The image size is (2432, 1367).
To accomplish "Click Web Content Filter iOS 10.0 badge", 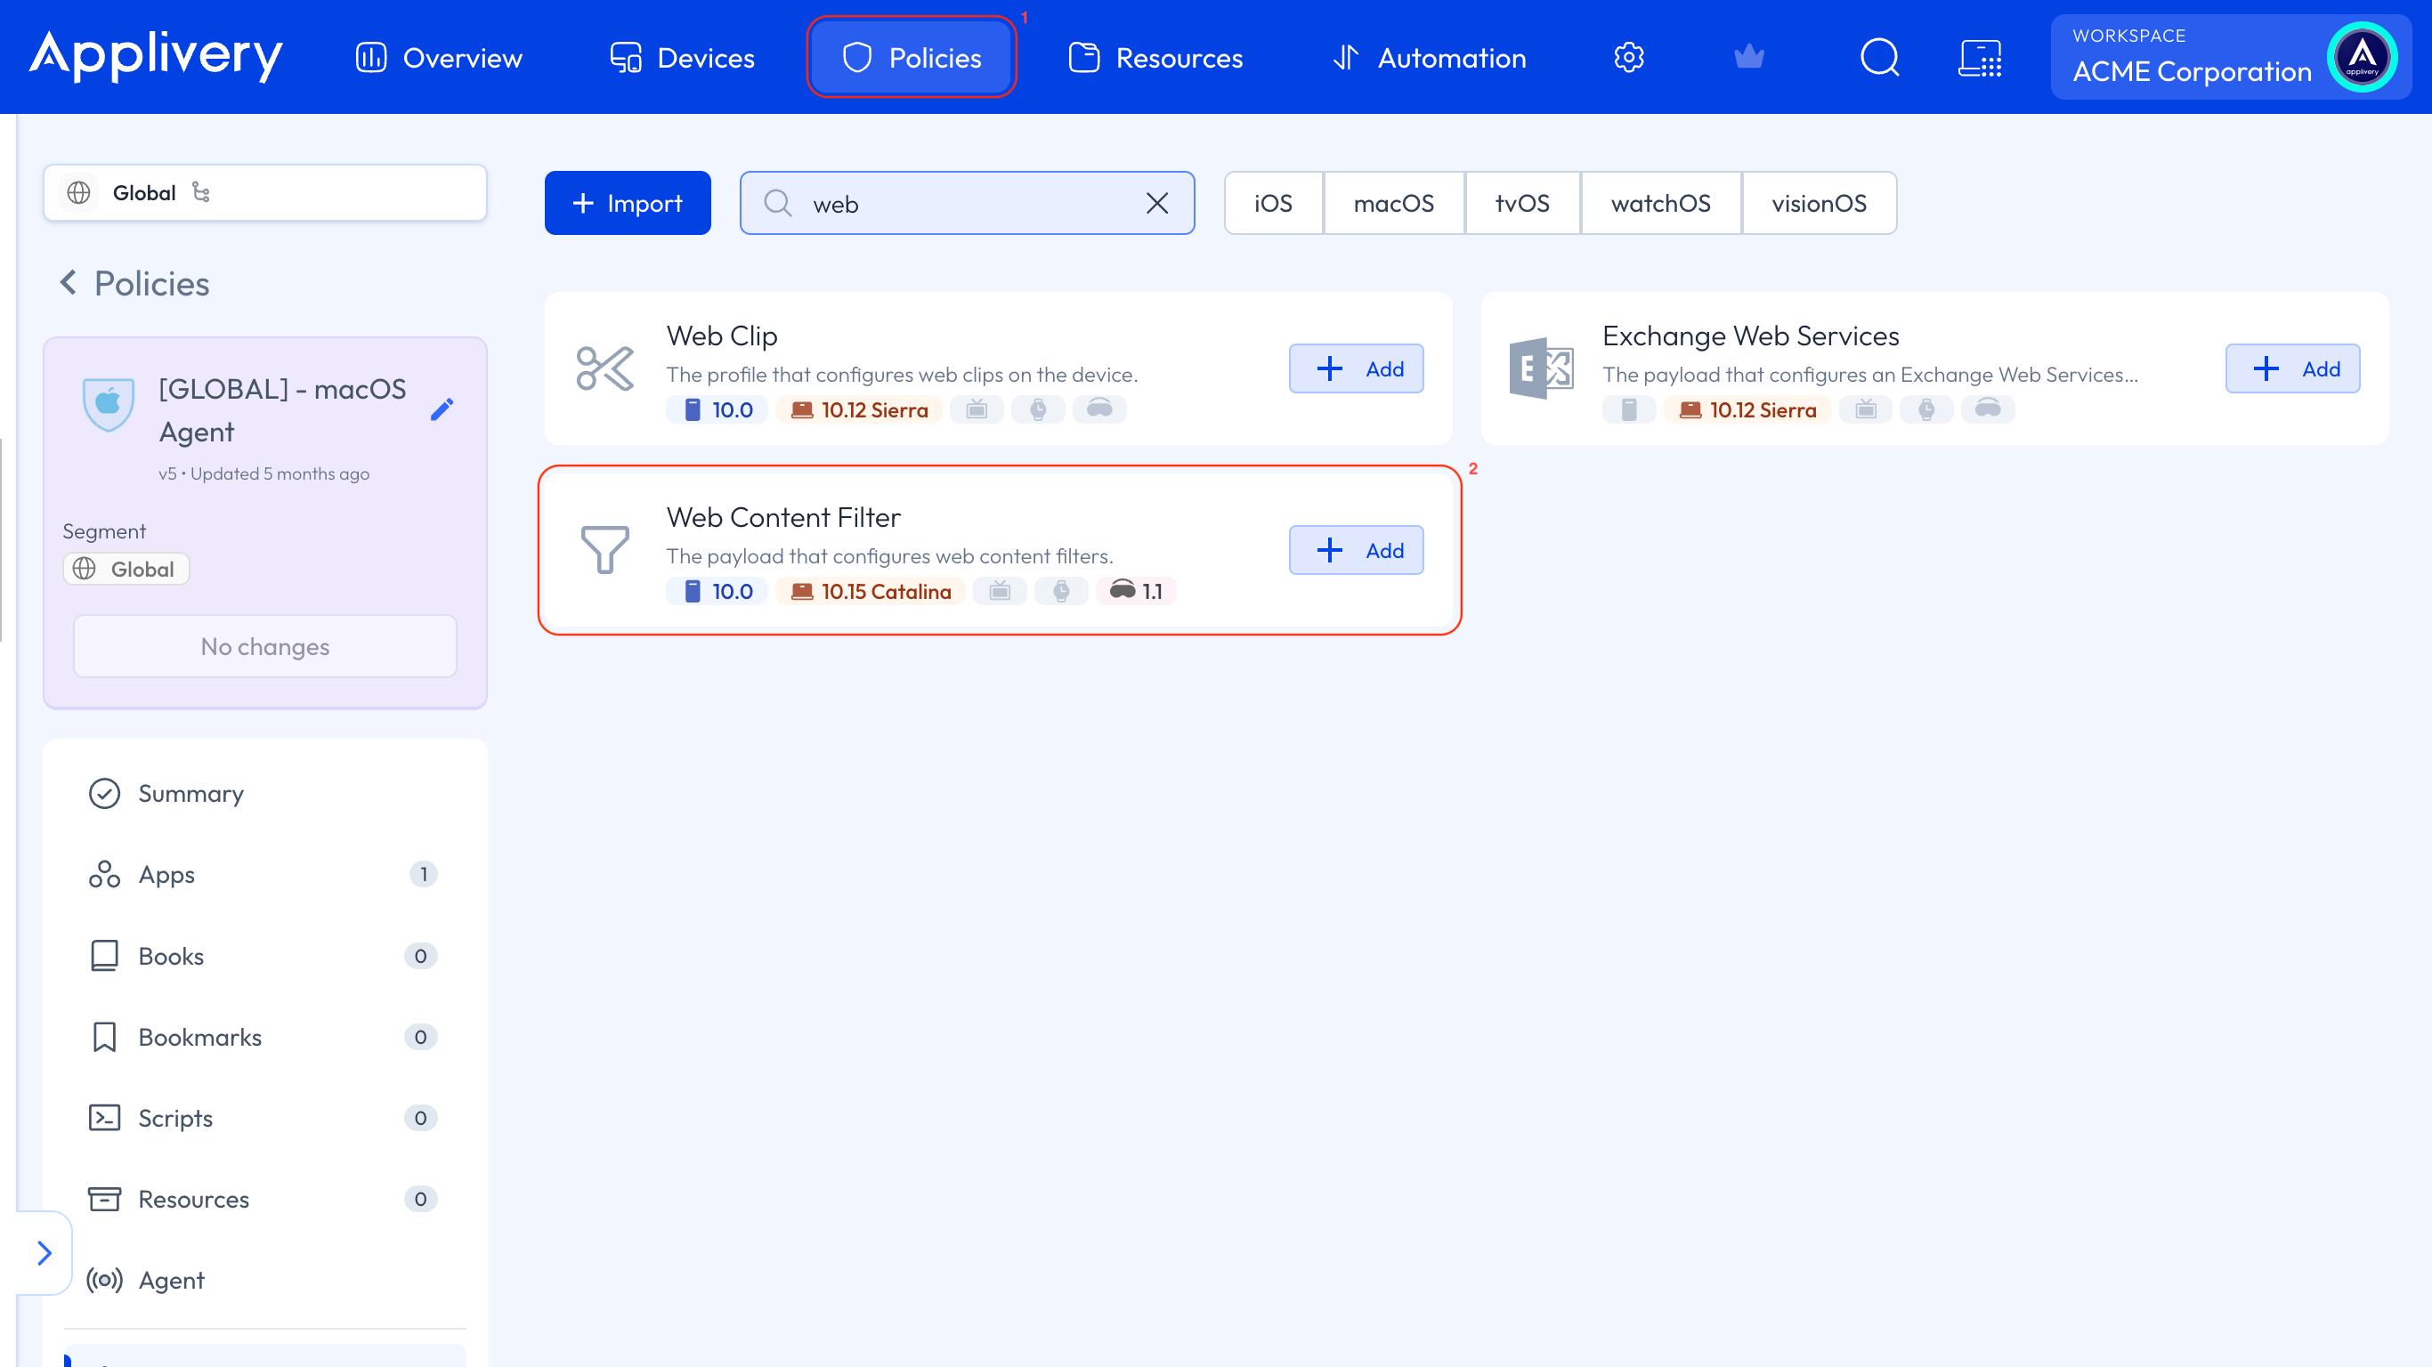I will click(717, 591).
